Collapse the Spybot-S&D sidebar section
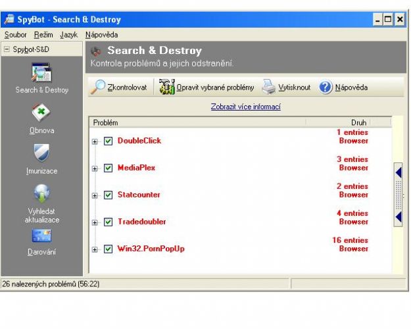 (7, 49)
